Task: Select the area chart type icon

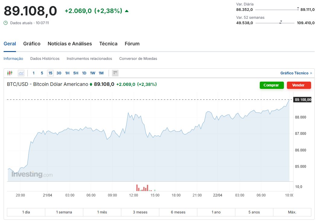Action: [x=21, y=73]
